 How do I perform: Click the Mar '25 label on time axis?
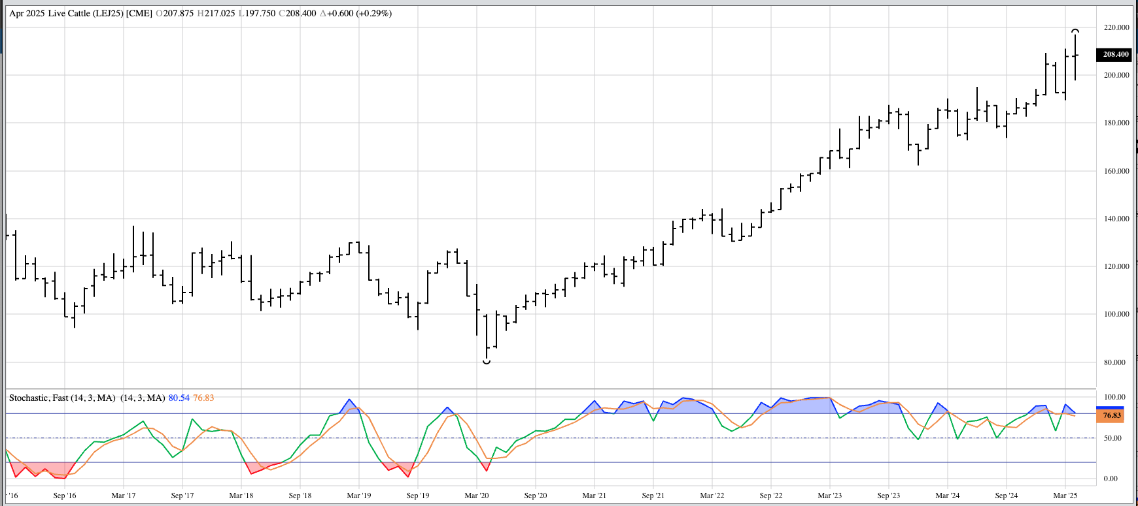coord(1065,496)
